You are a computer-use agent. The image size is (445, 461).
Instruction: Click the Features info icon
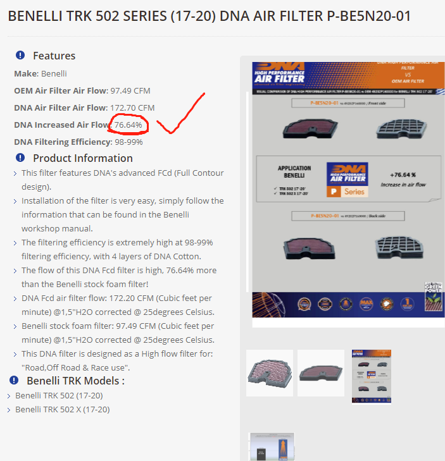click(20, 55)
